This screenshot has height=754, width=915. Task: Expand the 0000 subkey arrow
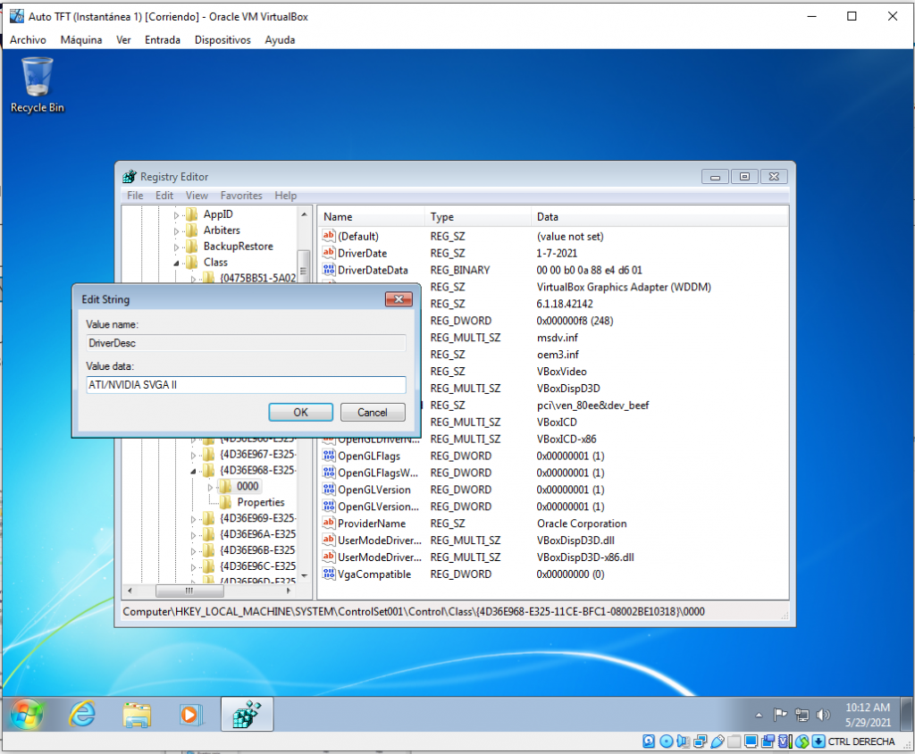pyautogui.click(x=211, y=487)
